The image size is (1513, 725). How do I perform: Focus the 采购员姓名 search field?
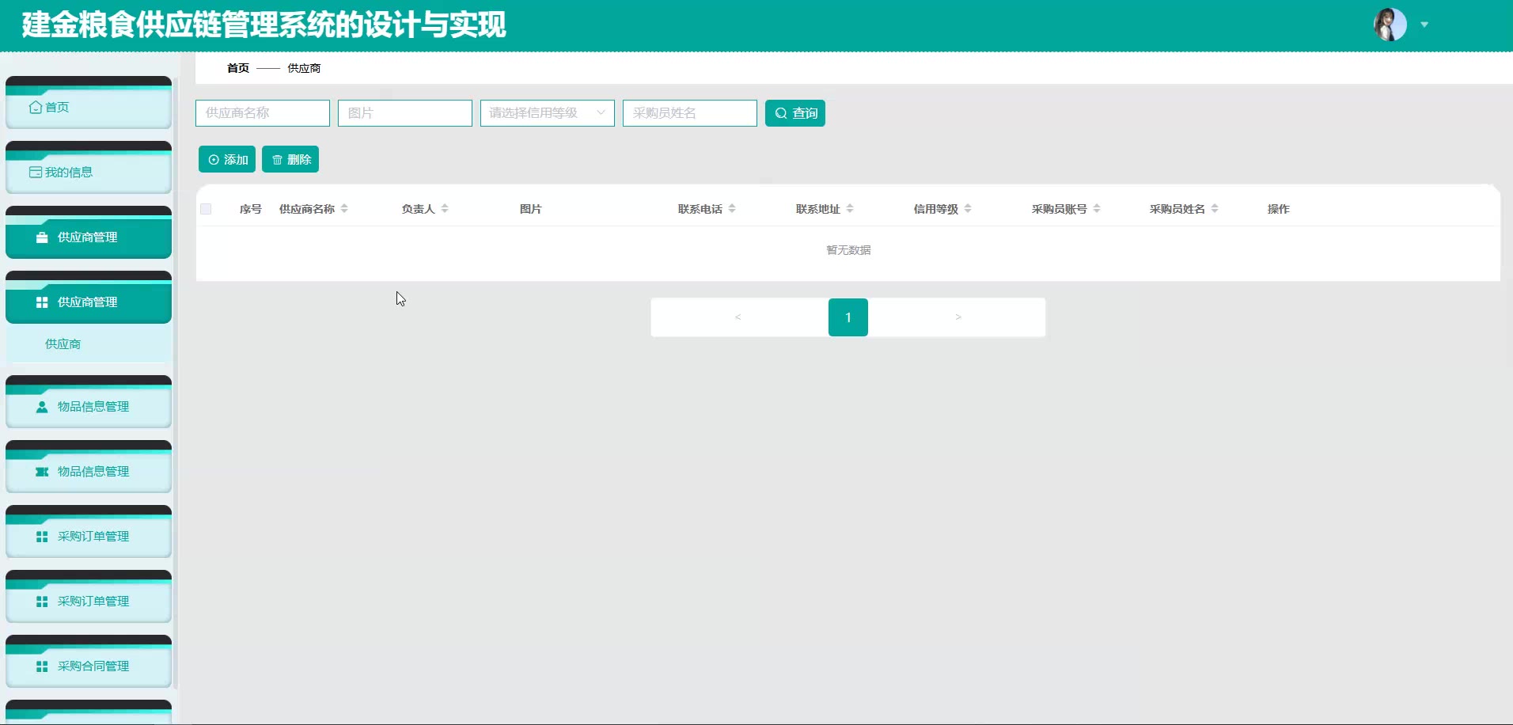click(689, 113)
